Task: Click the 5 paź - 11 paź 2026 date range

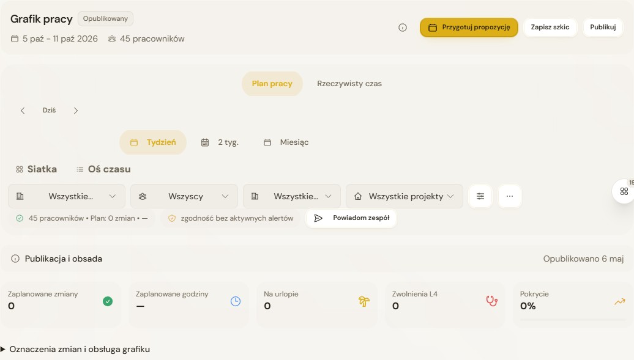Action: (60, 39)
